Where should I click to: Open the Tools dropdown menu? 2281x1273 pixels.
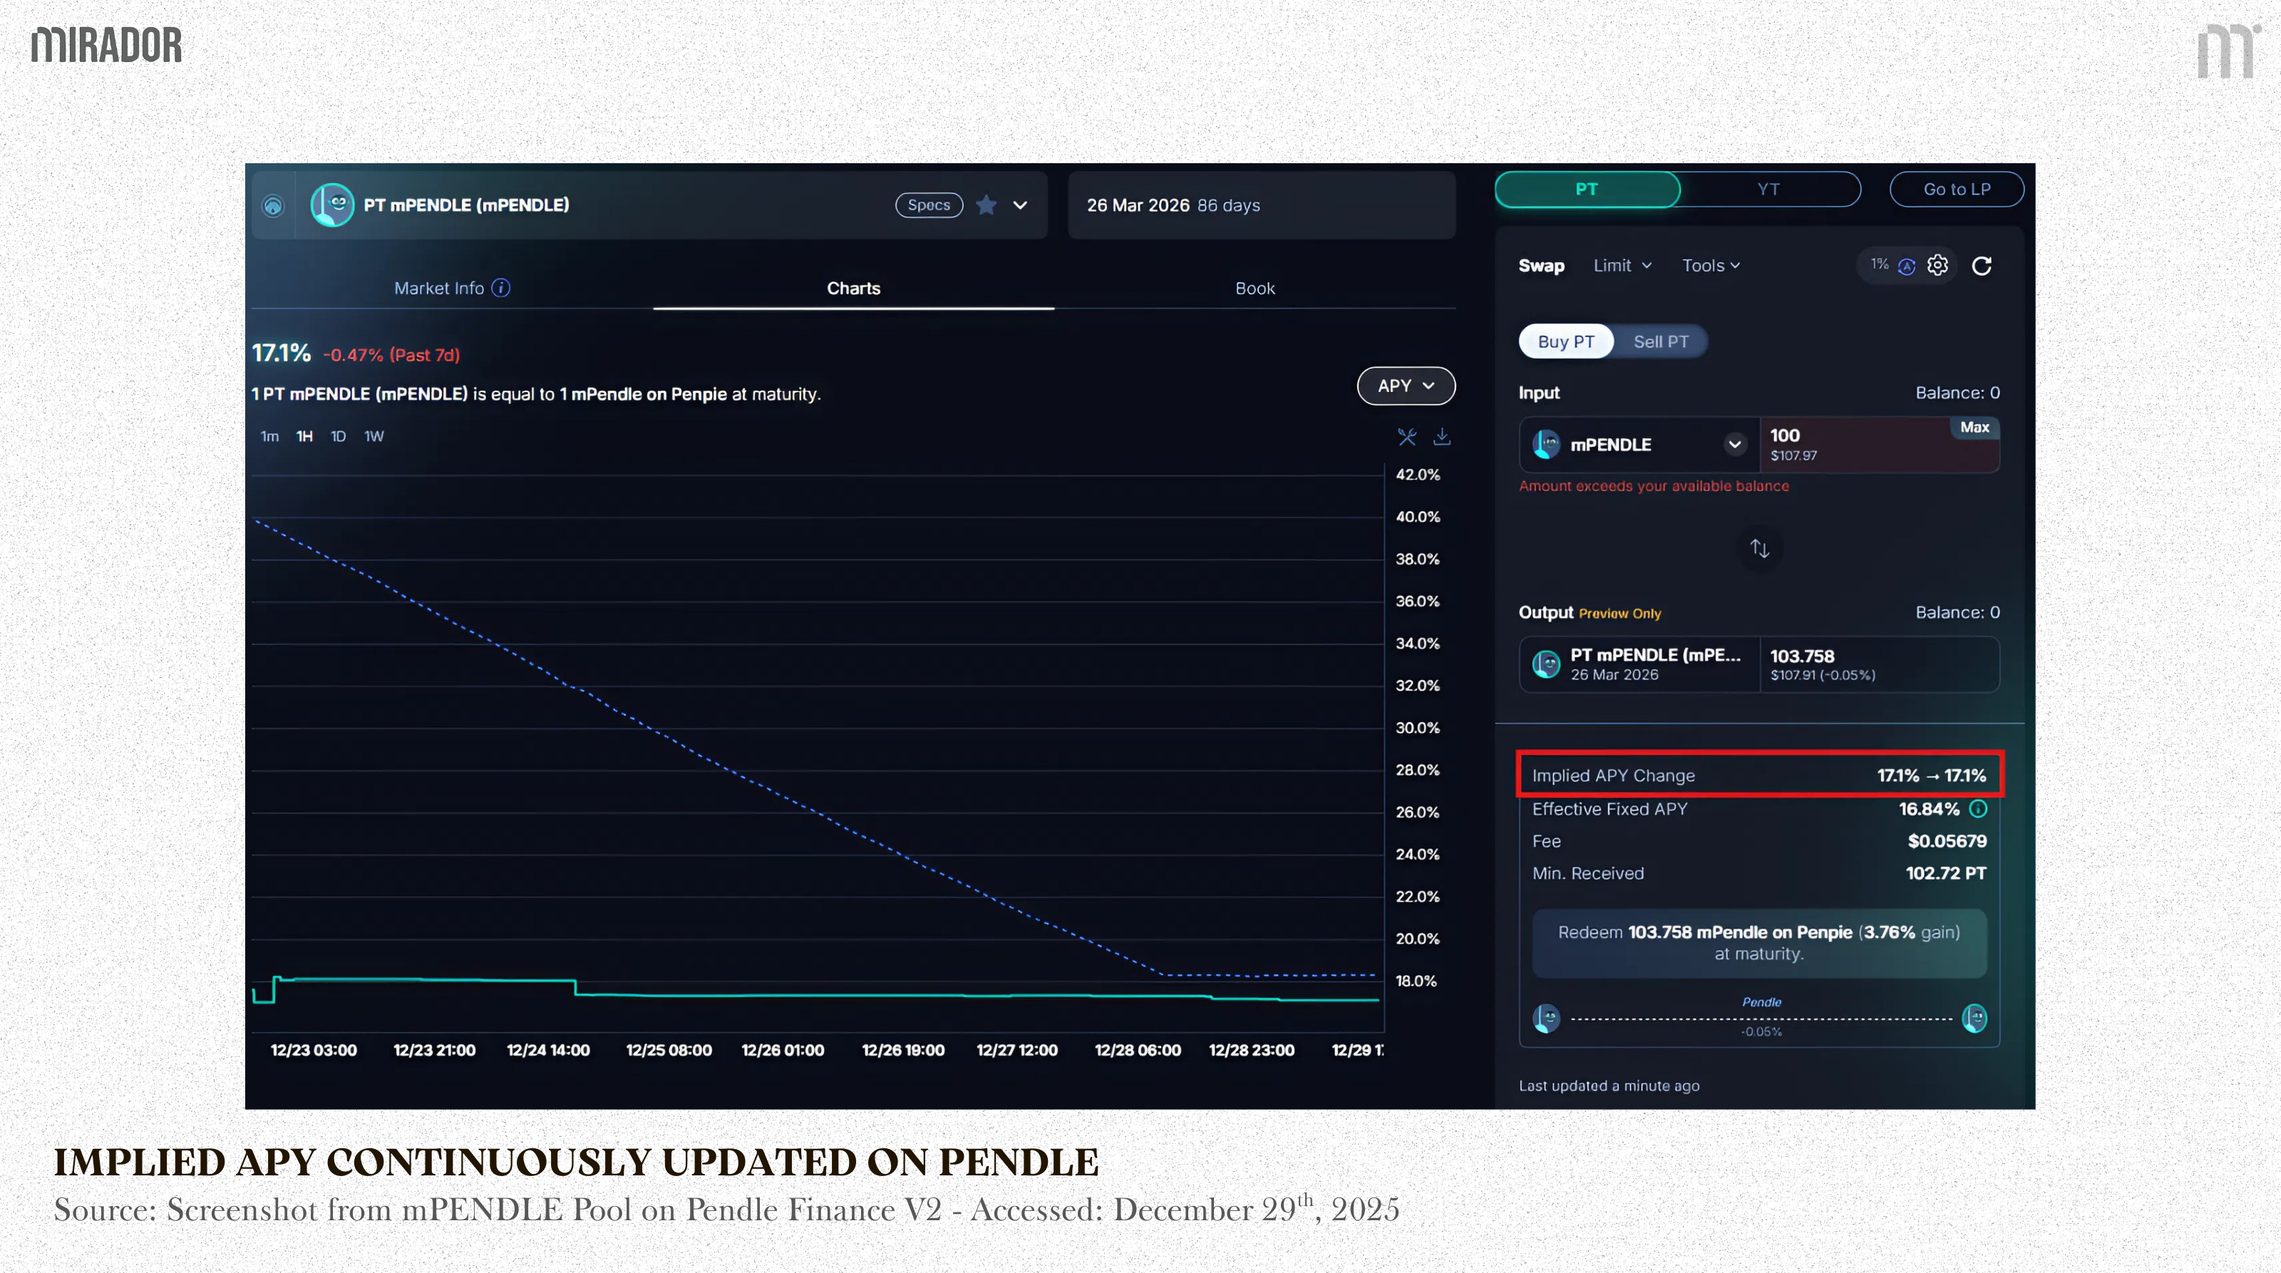(1710, 266)
